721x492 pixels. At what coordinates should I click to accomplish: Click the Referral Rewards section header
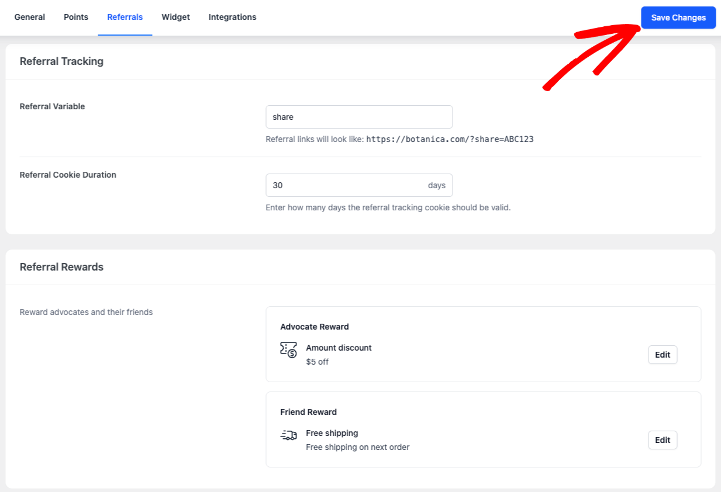pos(61,266)
